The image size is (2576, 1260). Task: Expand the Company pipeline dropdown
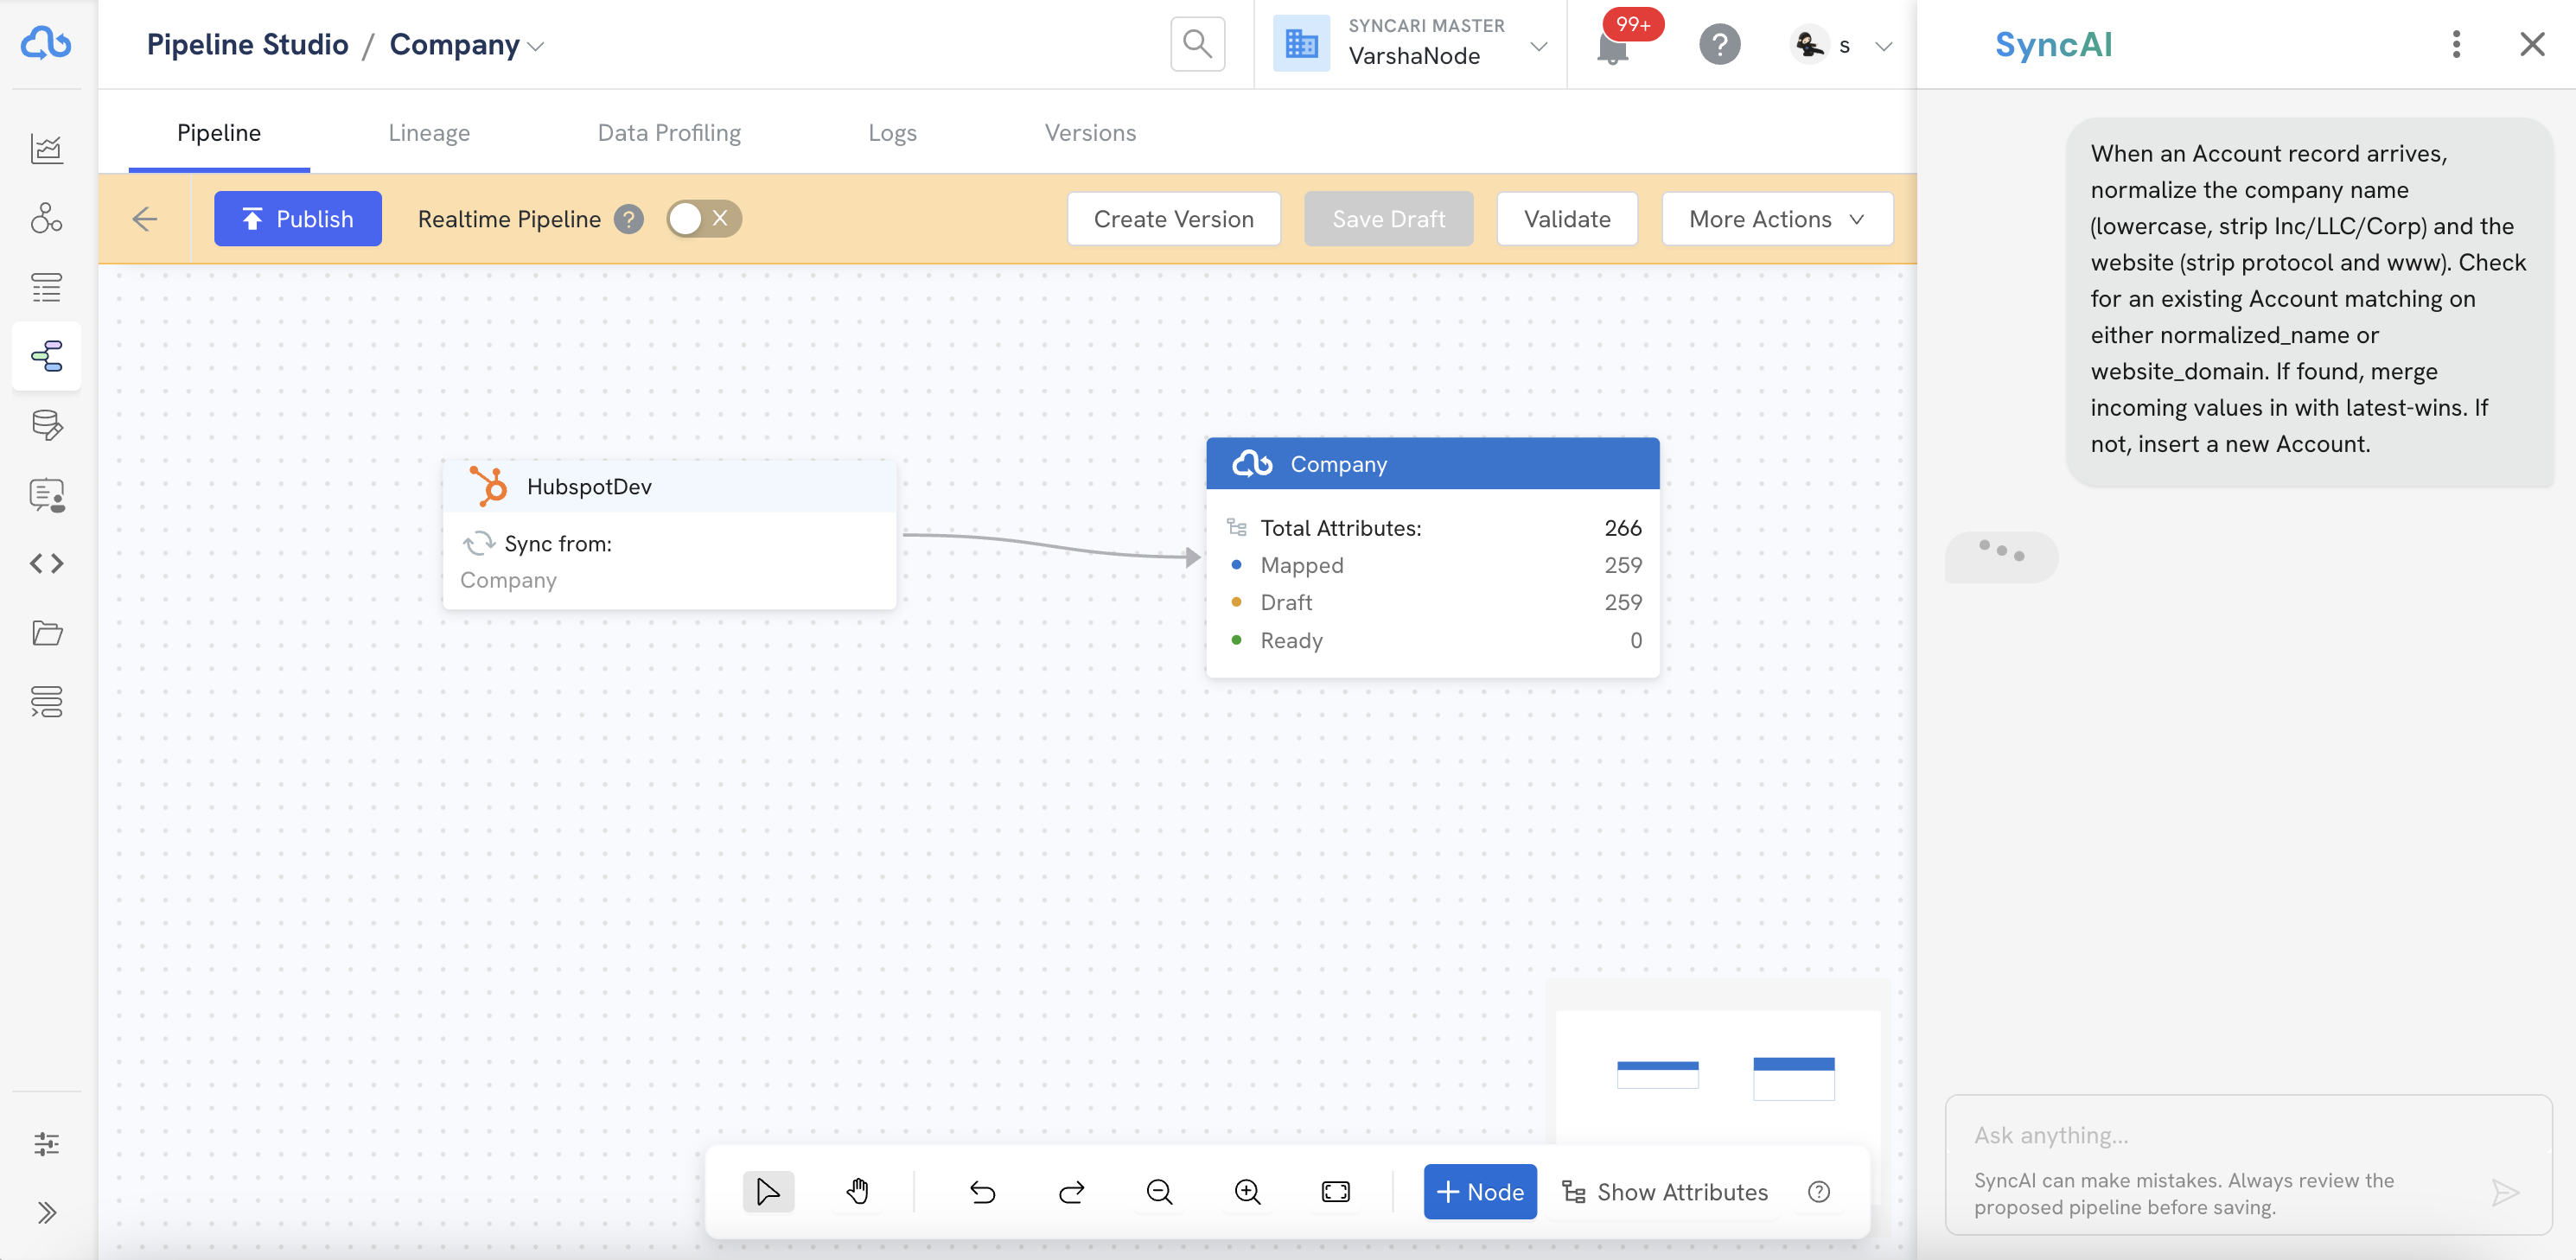536,46
